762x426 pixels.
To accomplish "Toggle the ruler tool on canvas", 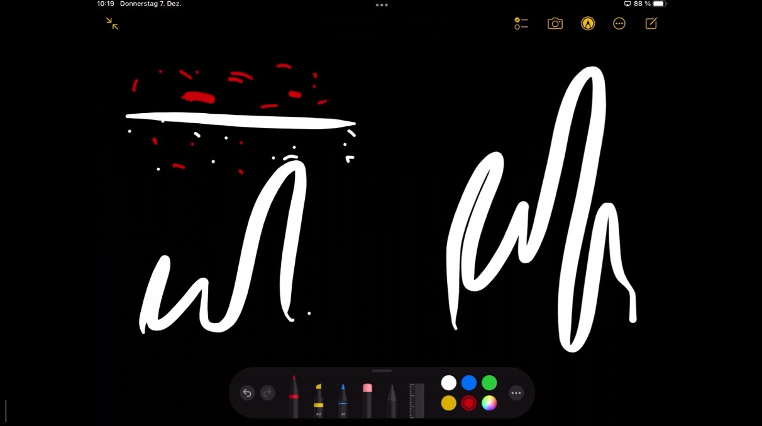I will pos(416,400).
